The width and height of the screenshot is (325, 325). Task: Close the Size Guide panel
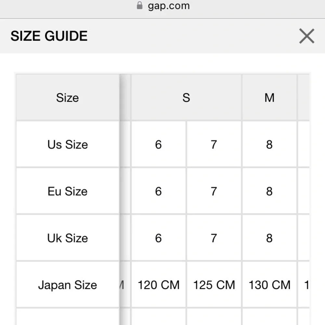(306, 36)
